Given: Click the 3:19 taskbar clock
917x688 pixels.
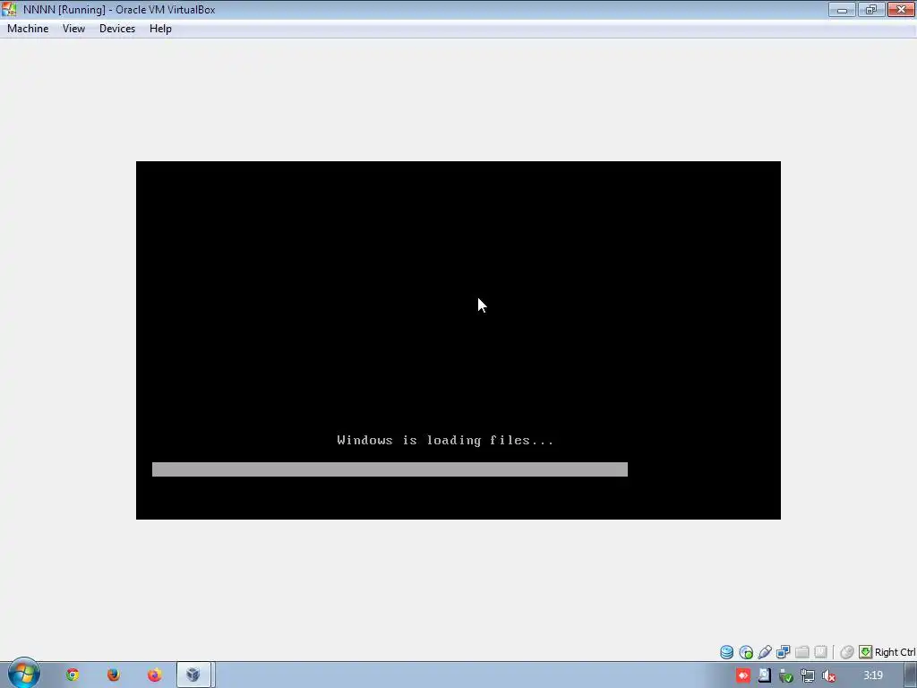Looking at the screenshot, I should pyautogui.click(x=873, y=675).
